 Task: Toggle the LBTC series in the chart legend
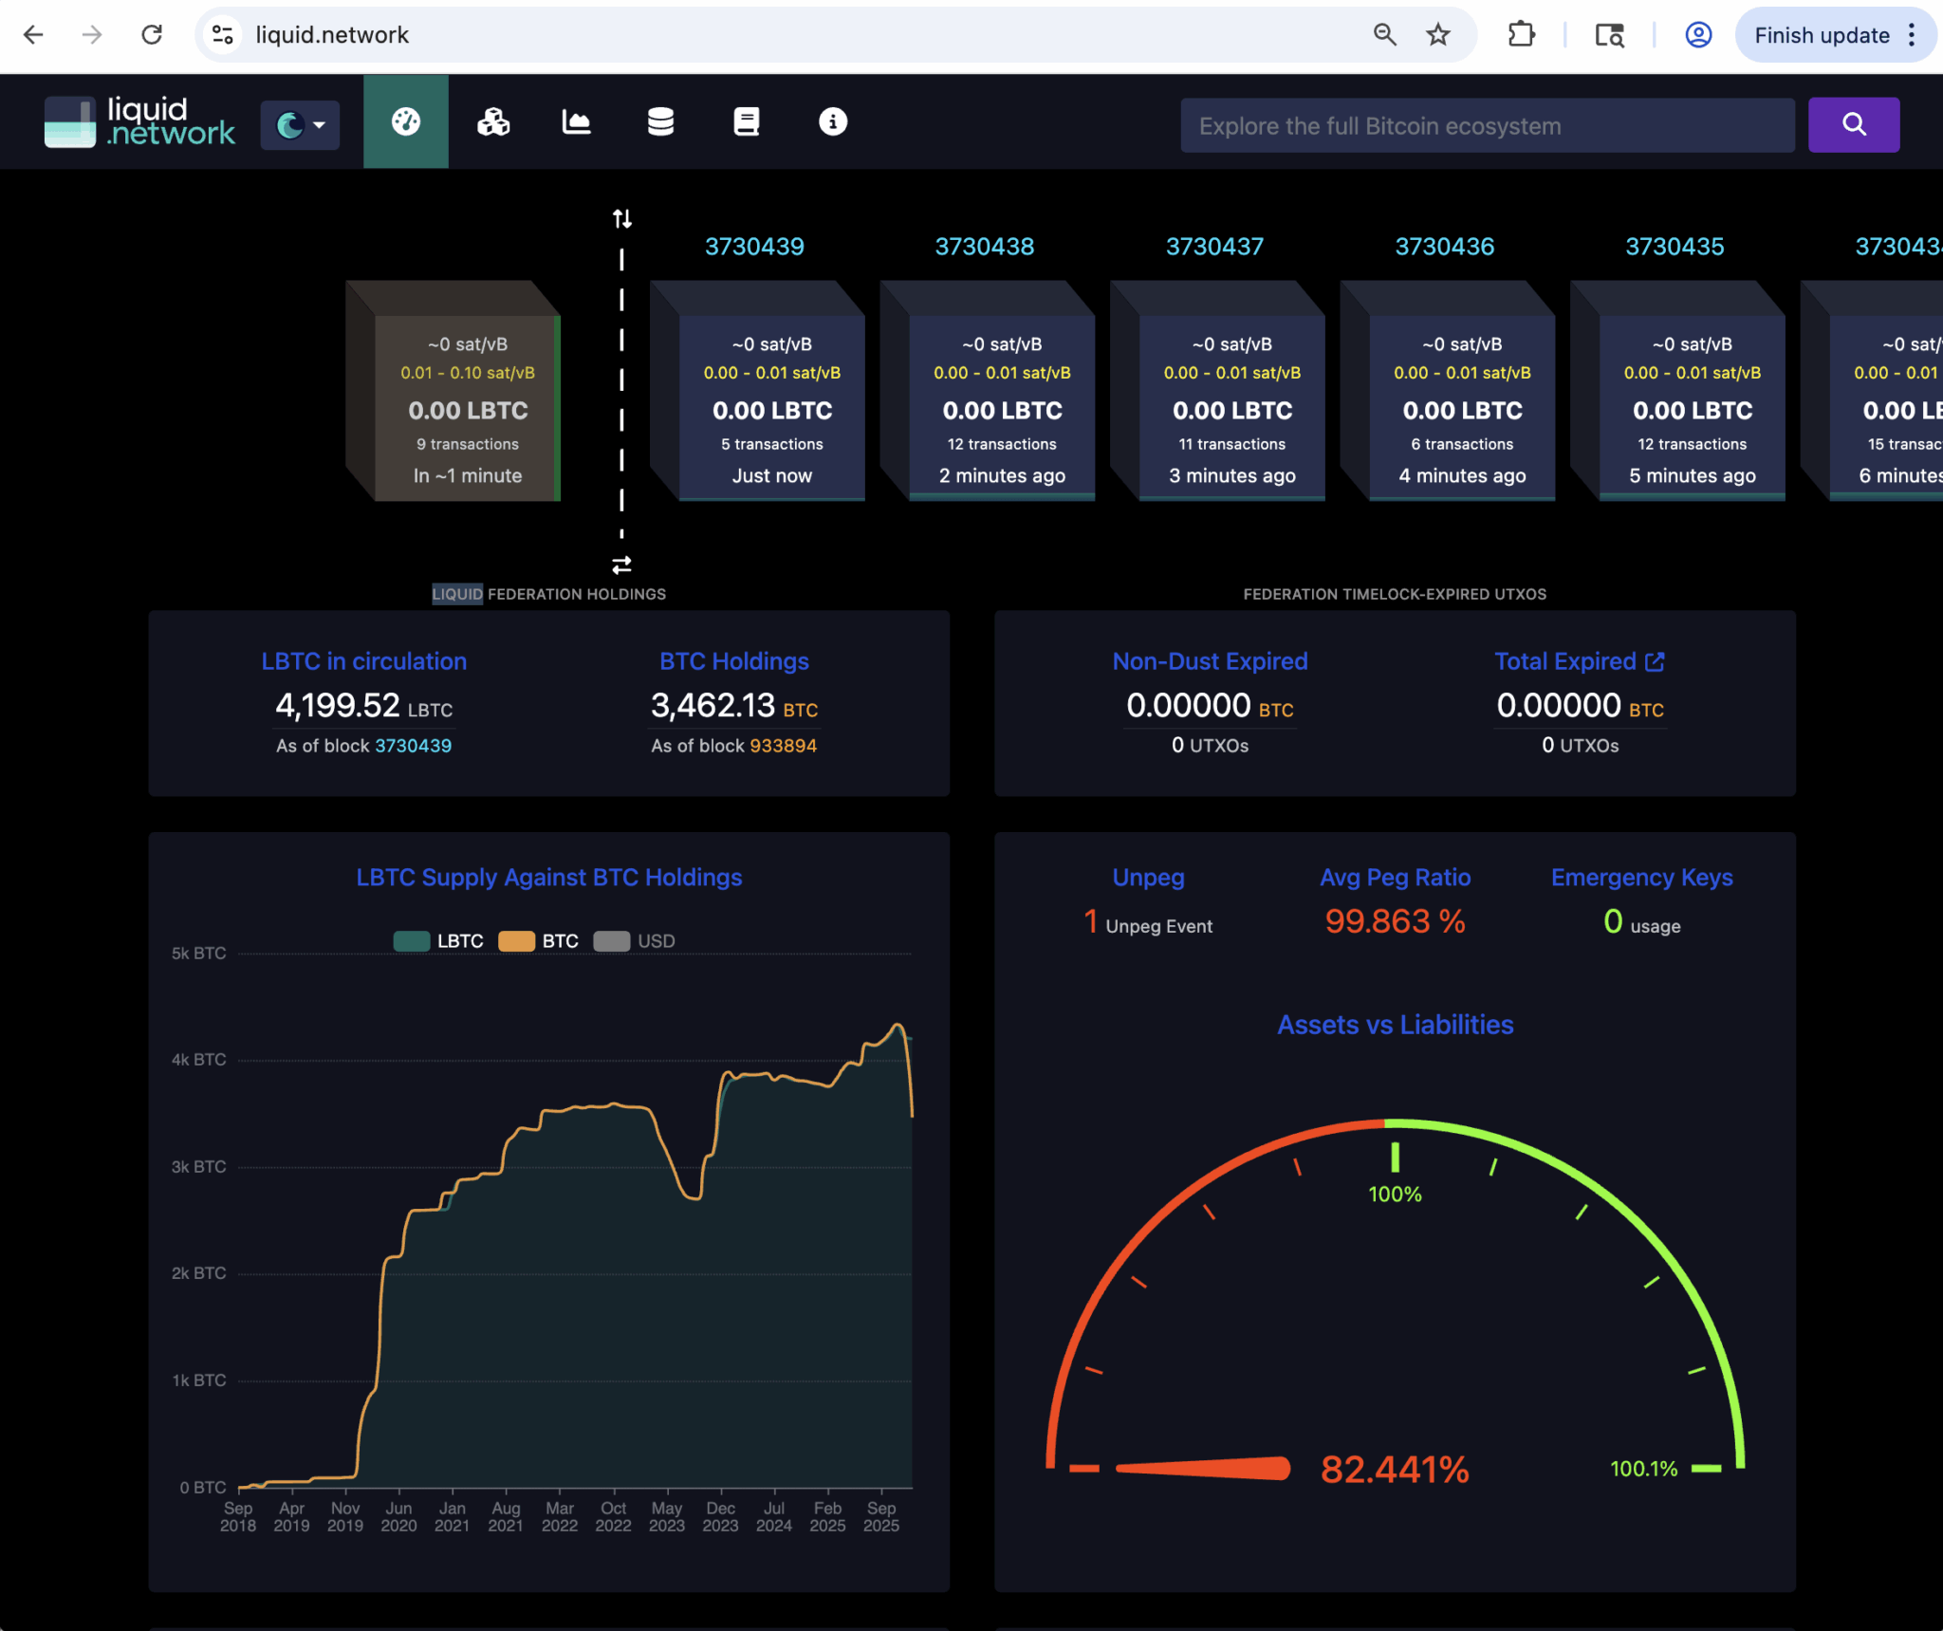438,940
